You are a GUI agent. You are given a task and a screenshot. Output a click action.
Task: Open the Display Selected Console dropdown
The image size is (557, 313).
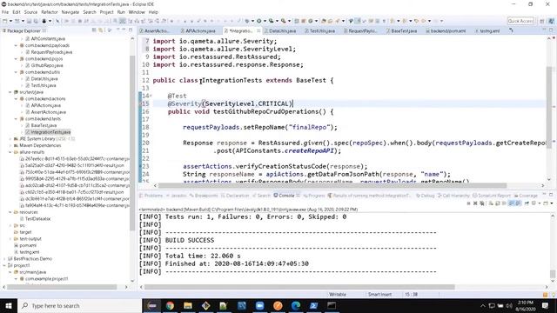click(540, 203)
